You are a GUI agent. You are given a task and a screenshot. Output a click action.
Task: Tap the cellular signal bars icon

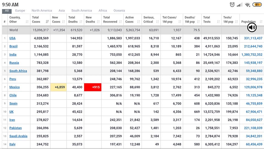240,5
